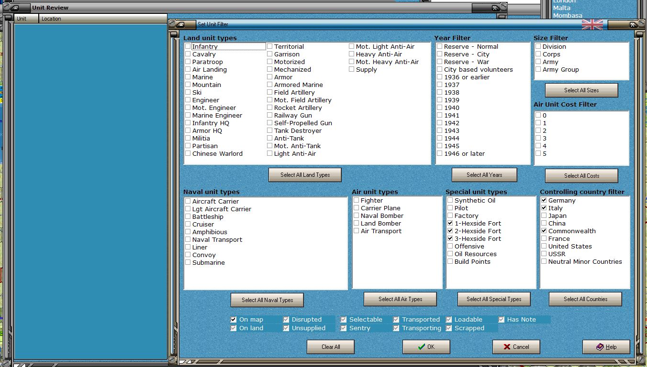
Task: Click the Unit column header in Unit Review
Action: (26, 19)
